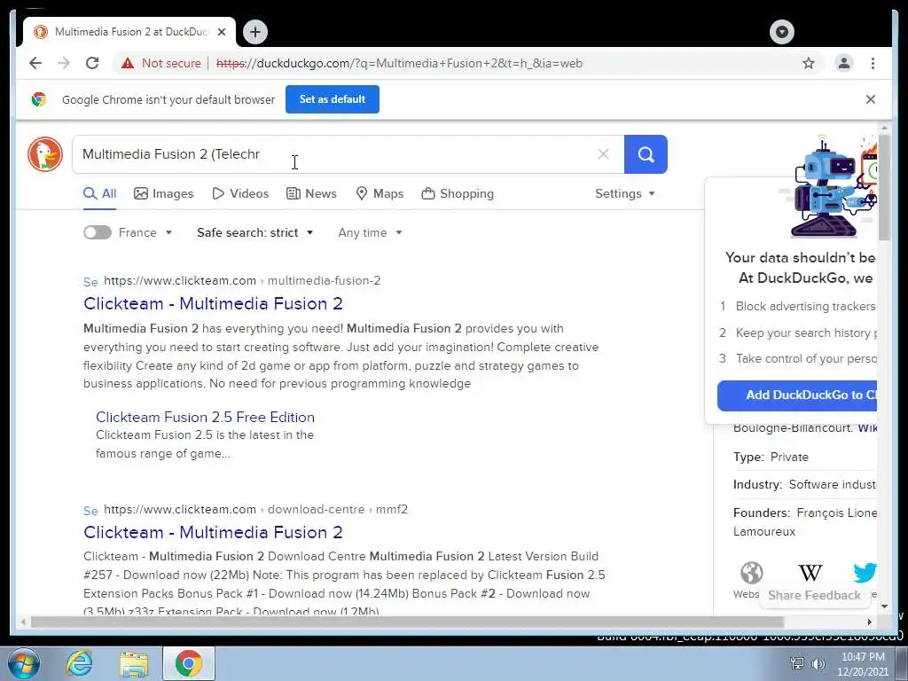
Task: Reload the current page
Action: click(92, 63)
